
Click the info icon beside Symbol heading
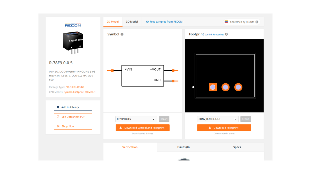pyautogui.click(x=122, y=34)
